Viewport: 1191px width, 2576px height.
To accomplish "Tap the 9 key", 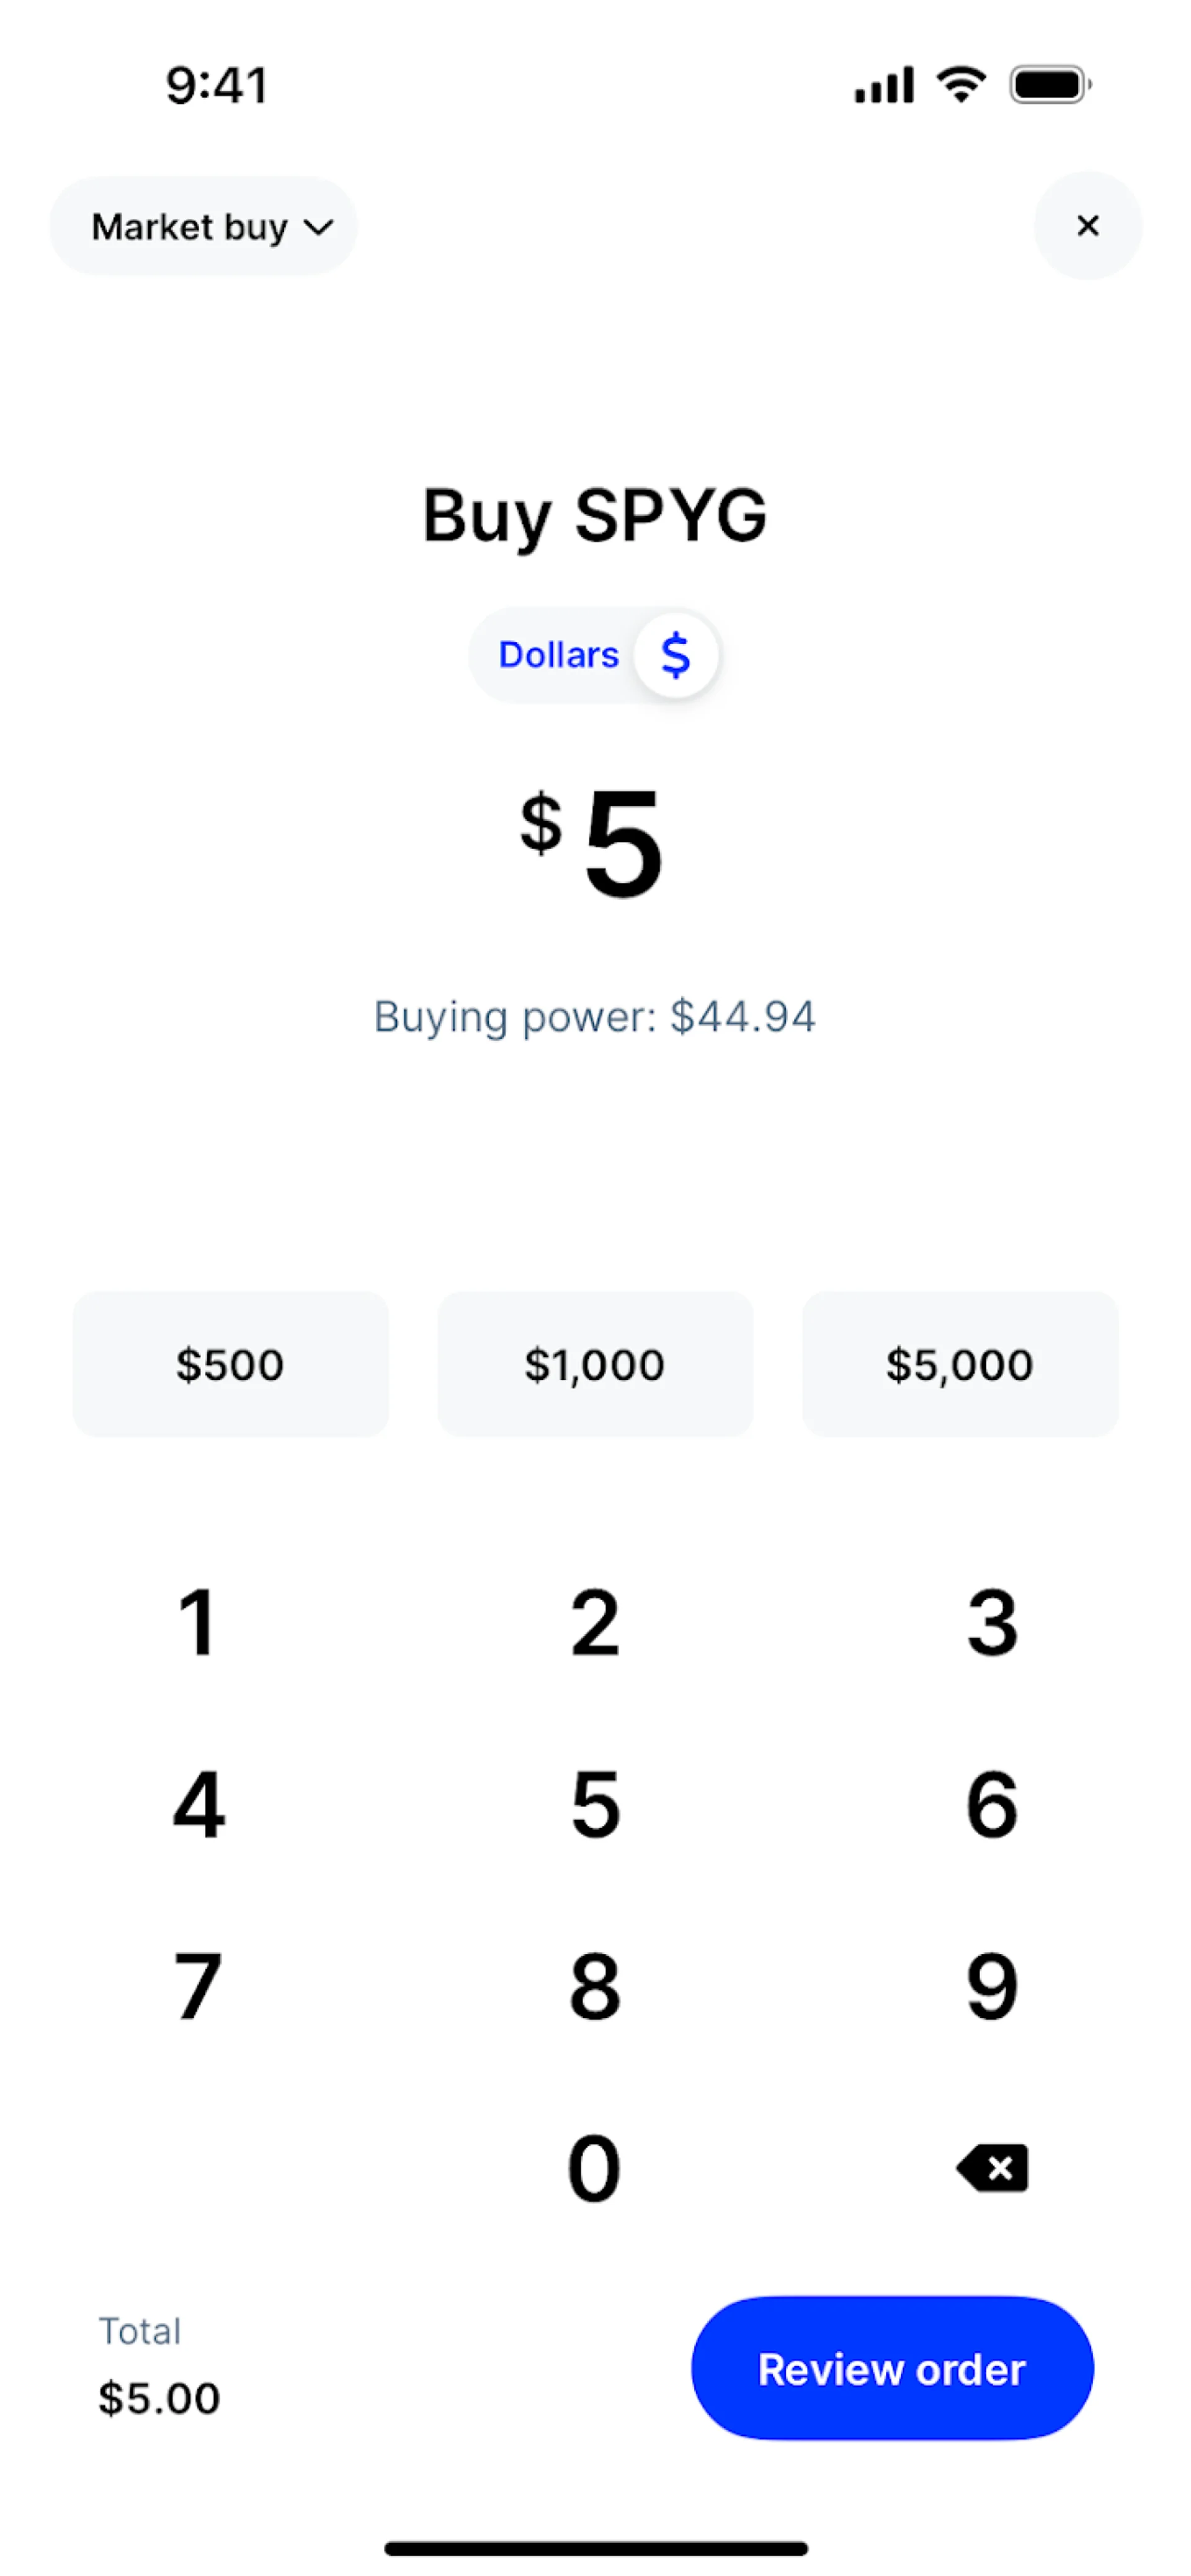I will 992,1986.
